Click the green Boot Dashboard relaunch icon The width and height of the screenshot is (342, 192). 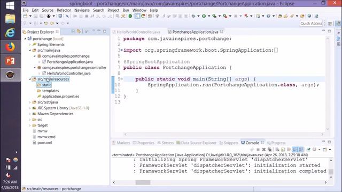[130, 16]
